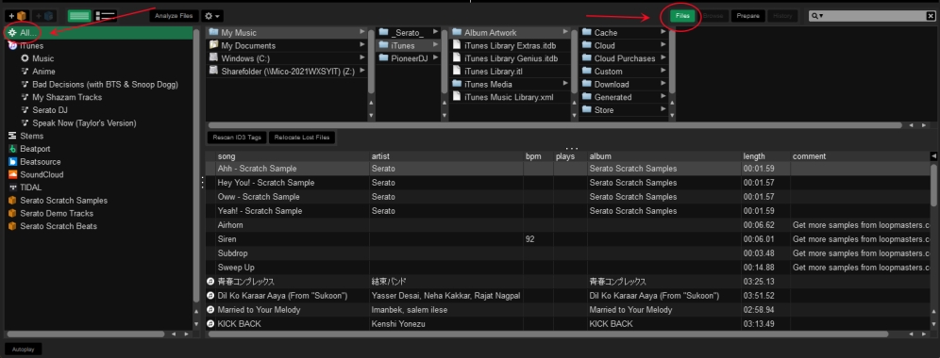
Task: Expand the _Serato_ folder arrow
Action: coord(436,32)
